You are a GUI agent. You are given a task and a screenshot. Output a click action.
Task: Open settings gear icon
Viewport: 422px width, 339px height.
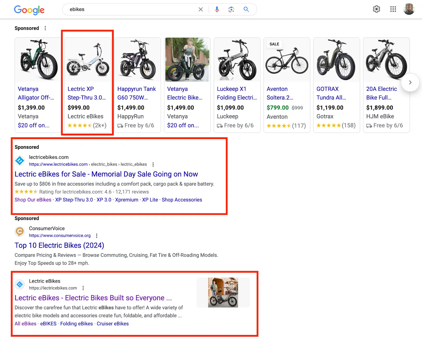coord(376,9)
